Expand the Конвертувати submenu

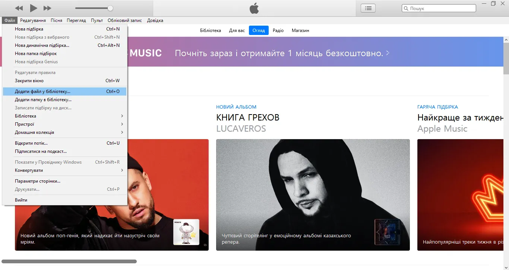point(65,170)
